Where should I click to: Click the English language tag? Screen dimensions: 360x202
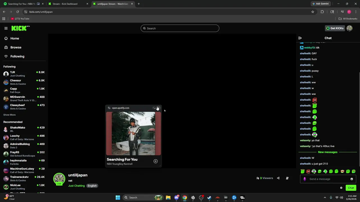[92, 186]
